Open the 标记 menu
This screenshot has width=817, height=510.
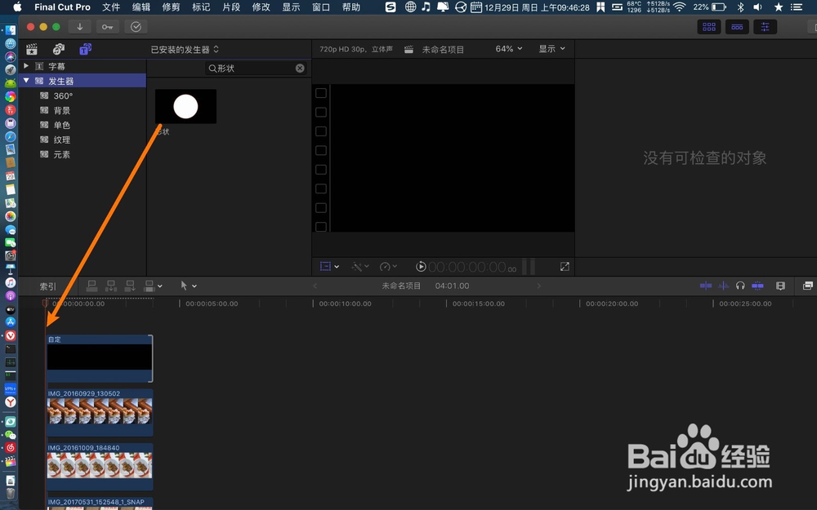(x=201, y=7)
